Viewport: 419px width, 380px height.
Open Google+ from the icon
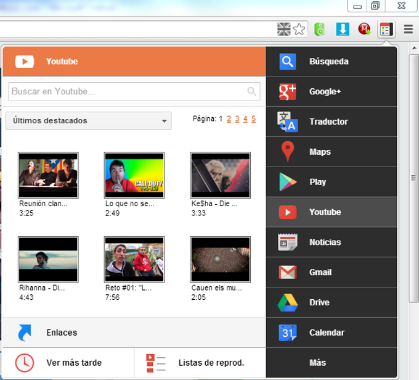coord(288,92)
